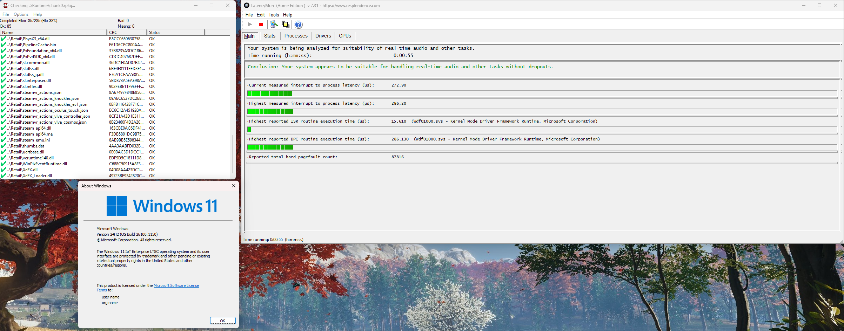
Task: Select the ..\Retail\ucrtbase.dll row
Action: [x=115, y=152]
